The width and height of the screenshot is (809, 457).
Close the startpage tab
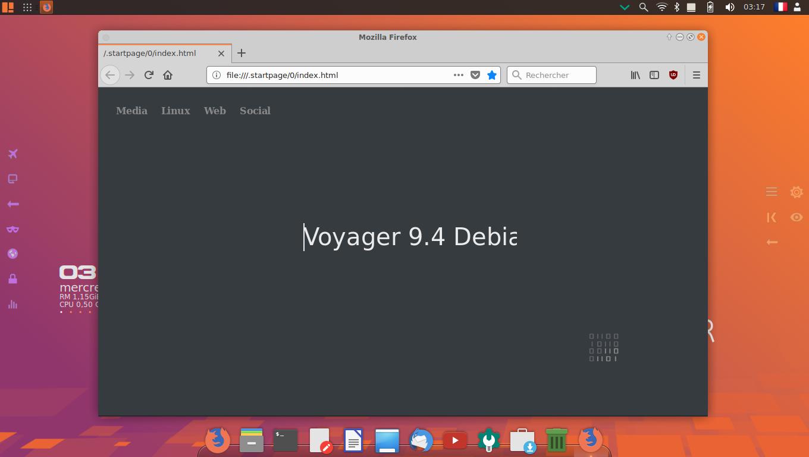point(221,53)
